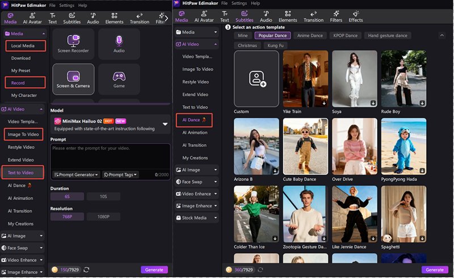The width and height of the screenshot is (454, 278).
Task: Click Generate button in right window
Action: coord(435,269)
